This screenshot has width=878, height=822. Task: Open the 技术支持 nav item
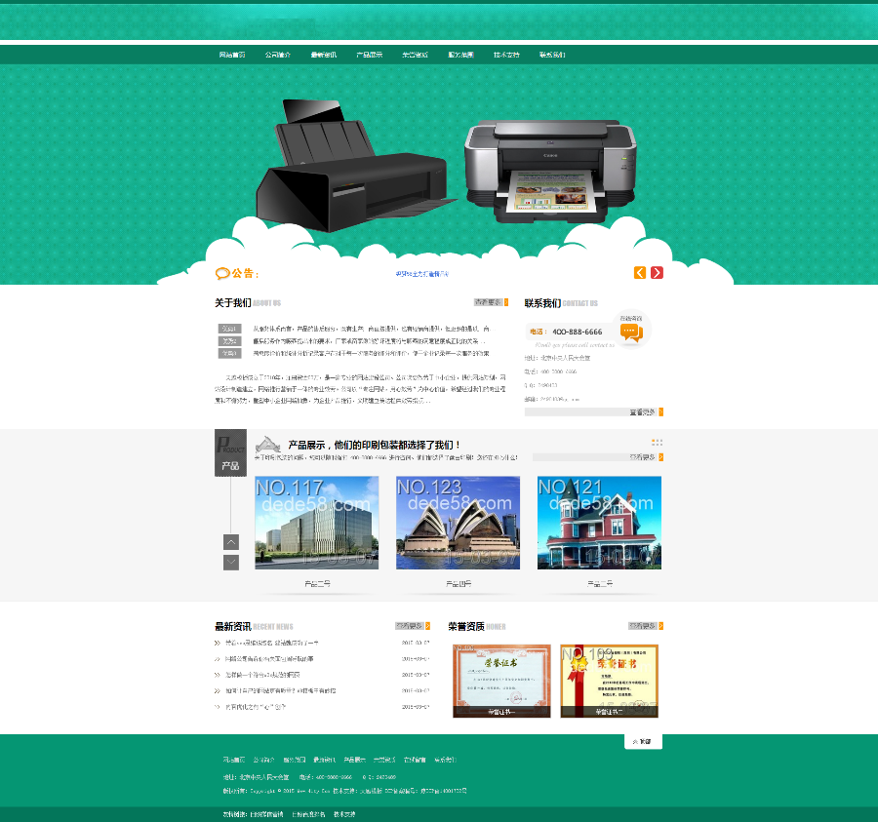(506, 55)
